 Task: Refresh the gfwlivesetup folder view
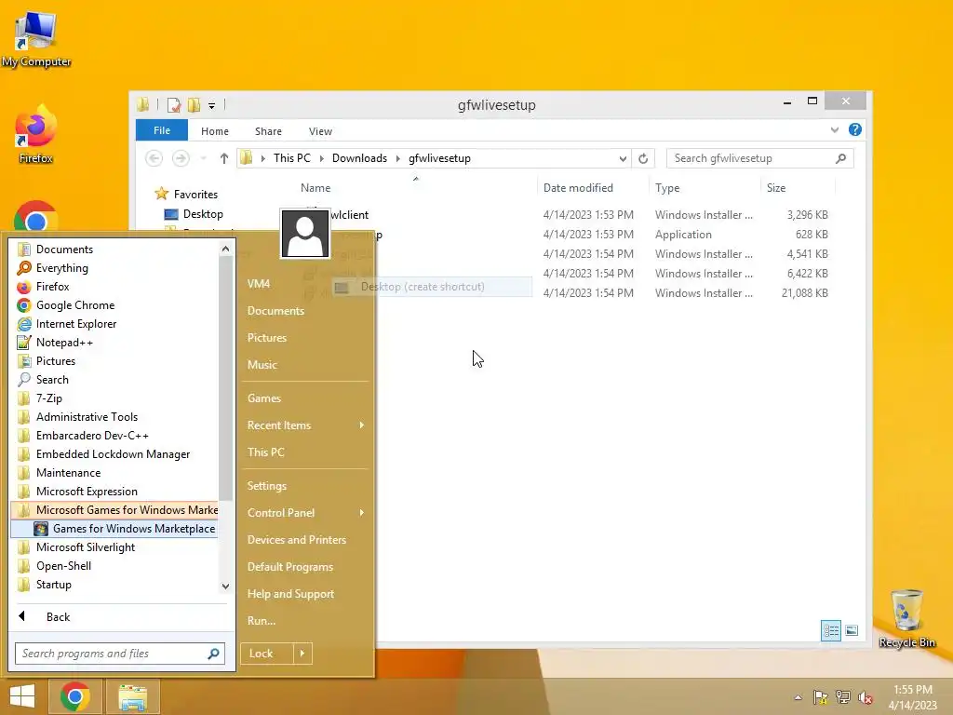pyautogui.click(x=643, y=158)
